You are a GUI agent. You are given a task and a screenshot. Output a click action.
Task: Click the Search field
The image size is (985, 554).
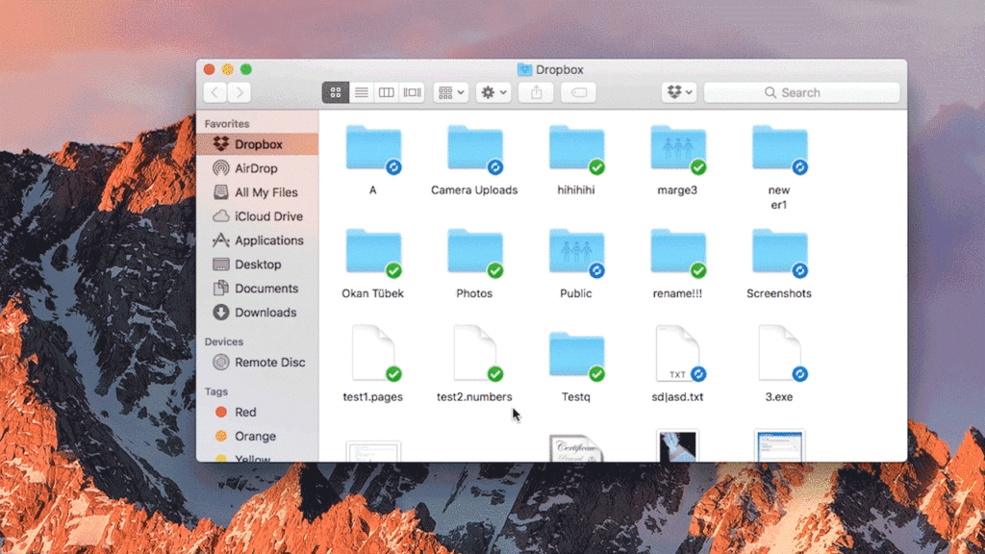(801, 92)
